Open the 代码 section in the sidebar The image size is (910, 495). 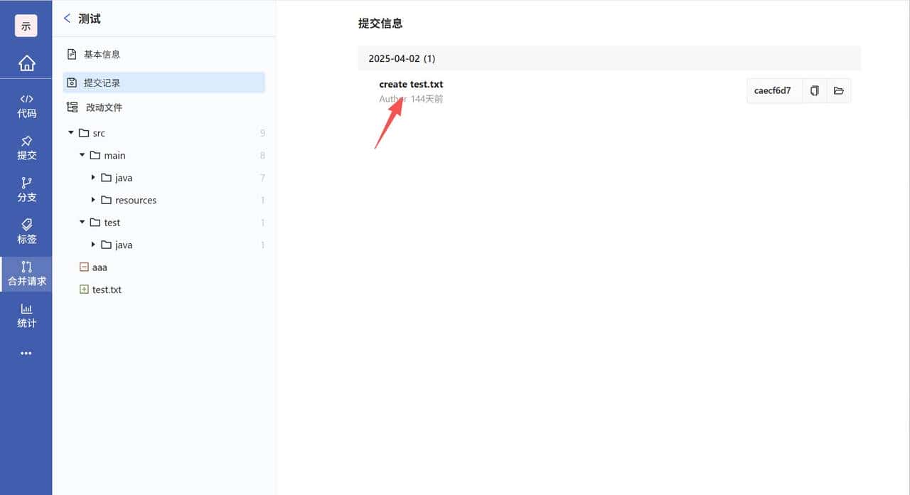pyautogui.click(x=26, y=105)
